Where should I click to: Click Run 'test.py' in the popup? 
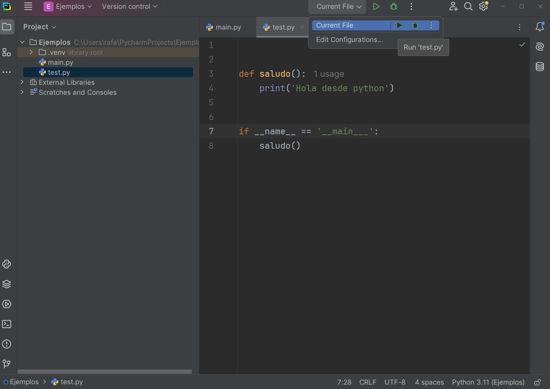[x=423, y=47]
